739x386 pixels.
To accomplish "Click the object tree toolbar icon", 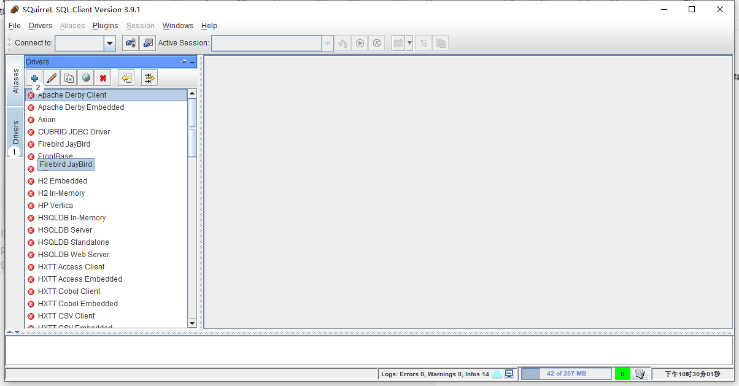I will (x=423, y=43).
